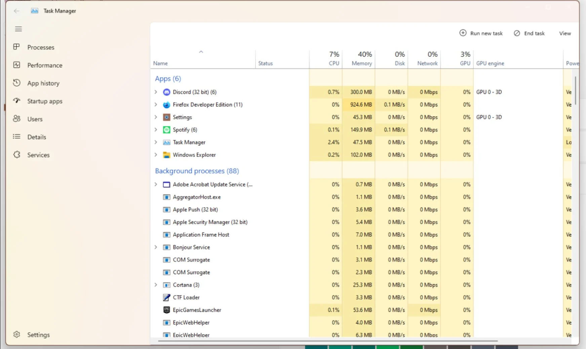
Task: Click the Processes sidebar icon
Action: pos(16,47)
